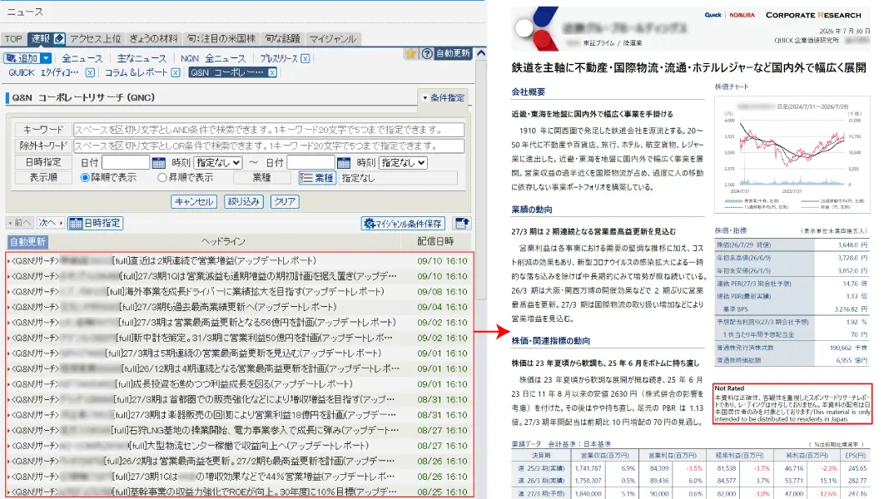Click the 業種 industry selector button
The width and height of the screenshot is (889, 499).
click(316, 178)
